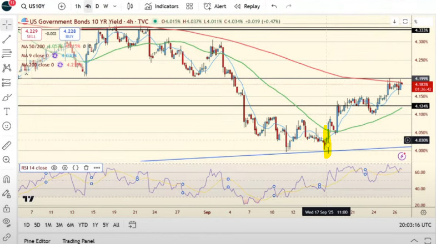Click the down arrow above price scale
This screenshot has height=244, width=436.
coord(394,22)
